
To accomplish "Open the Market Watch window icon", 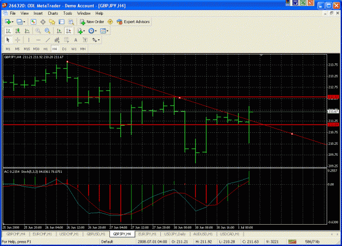I will tap(33, 22).
